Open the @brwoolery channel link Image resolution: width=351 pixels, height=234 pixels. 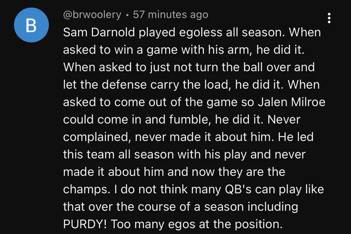(92, 15)
